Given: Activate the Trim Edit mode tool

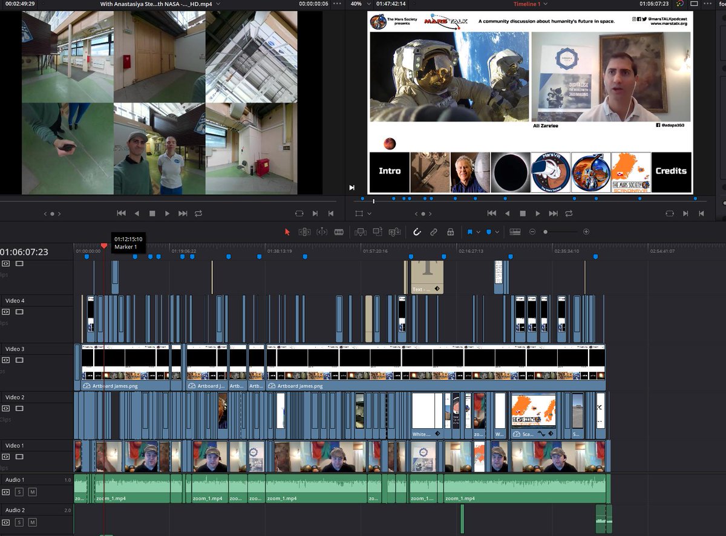Looking at the screenshot, I should [x=304, y=232].
